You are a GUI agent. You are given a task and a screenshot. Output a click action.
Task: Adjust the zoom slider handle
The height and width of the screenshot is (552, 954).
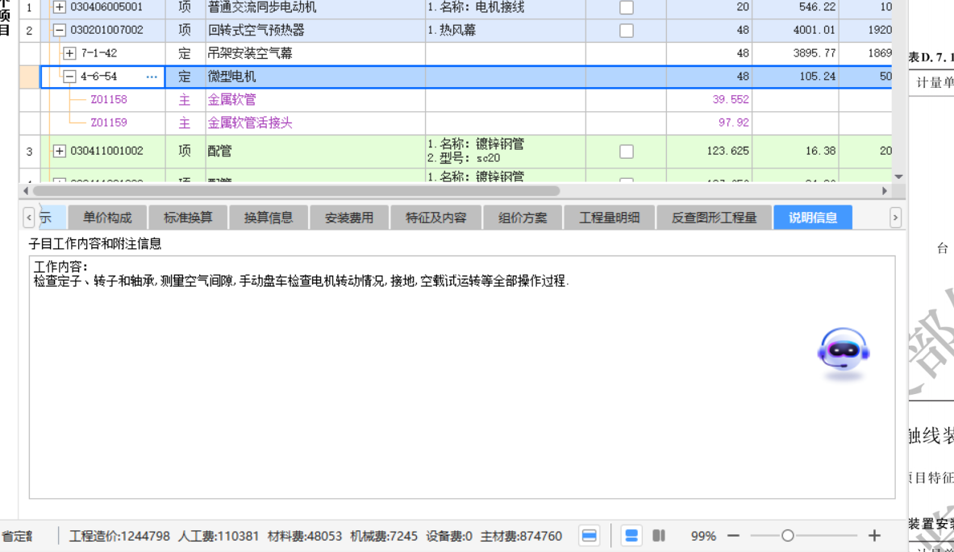pos(788,536)
